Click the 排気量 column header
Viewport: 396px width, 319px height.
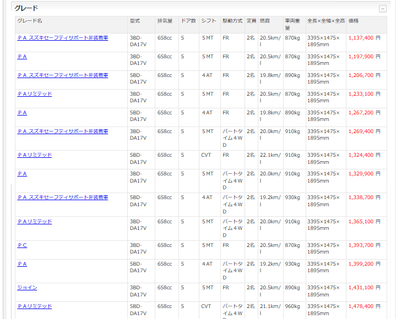pos(165,21)
